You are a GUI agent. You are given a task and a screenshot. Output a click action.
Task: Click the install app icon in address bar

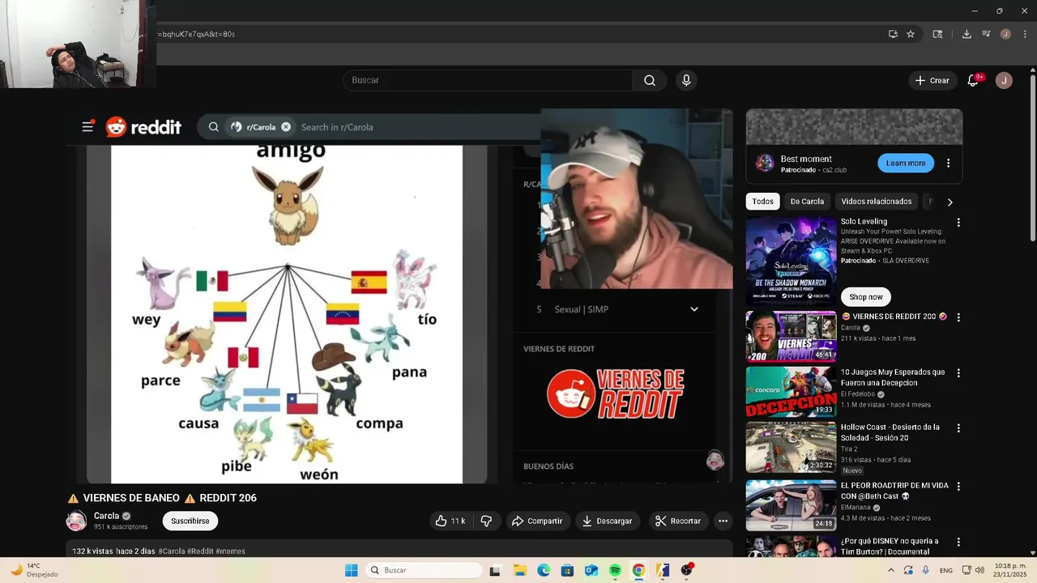893,34
